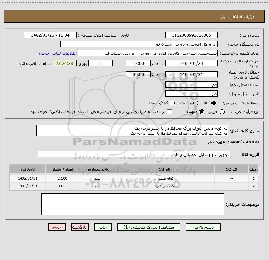Open مشاهده مدارک پیوستی (1) button
Viewport: 269px width, 260px height.
tap(149, 227)
